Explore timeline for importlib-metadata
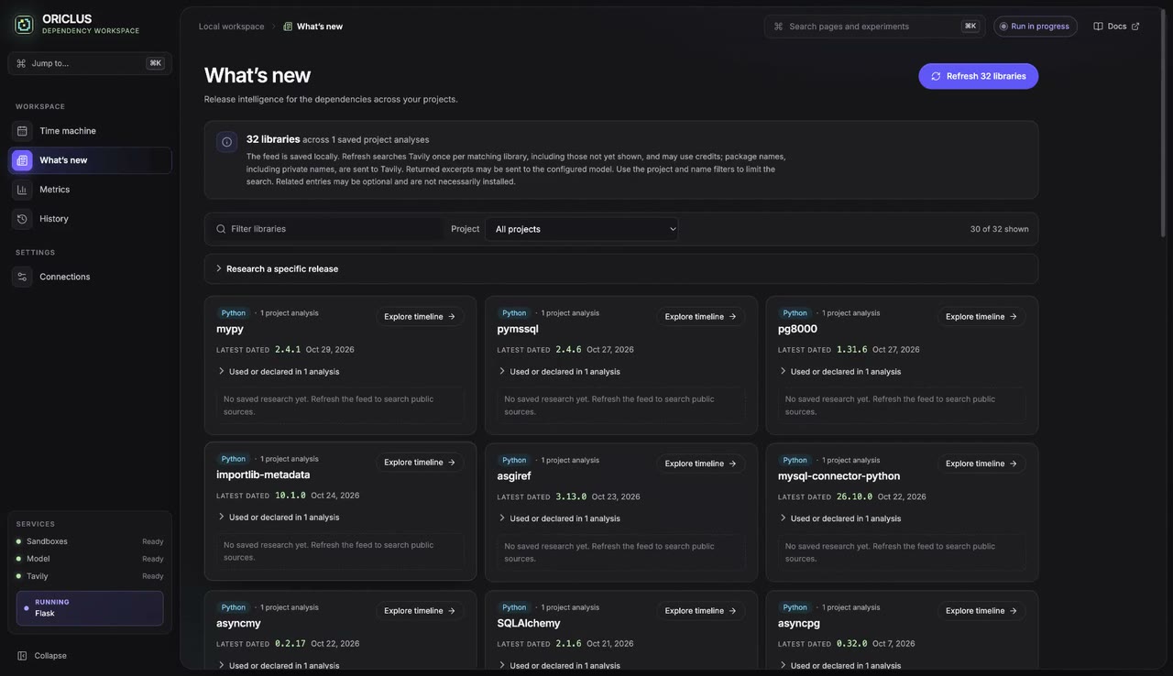 click(x=420, y=463)
